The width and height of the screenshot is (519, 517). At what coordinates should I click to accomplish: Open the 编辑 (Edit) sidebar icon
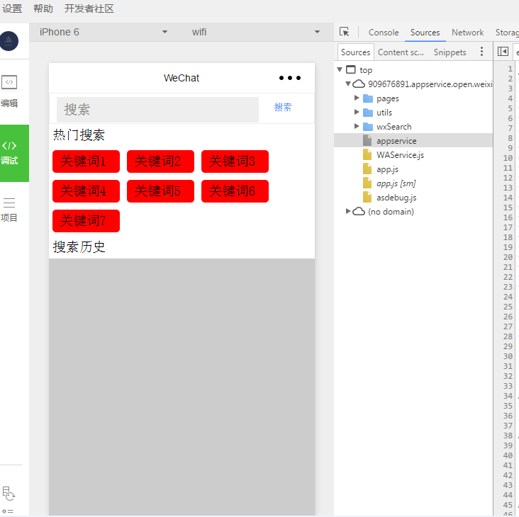pyautogui.click(x=9, y=91)
